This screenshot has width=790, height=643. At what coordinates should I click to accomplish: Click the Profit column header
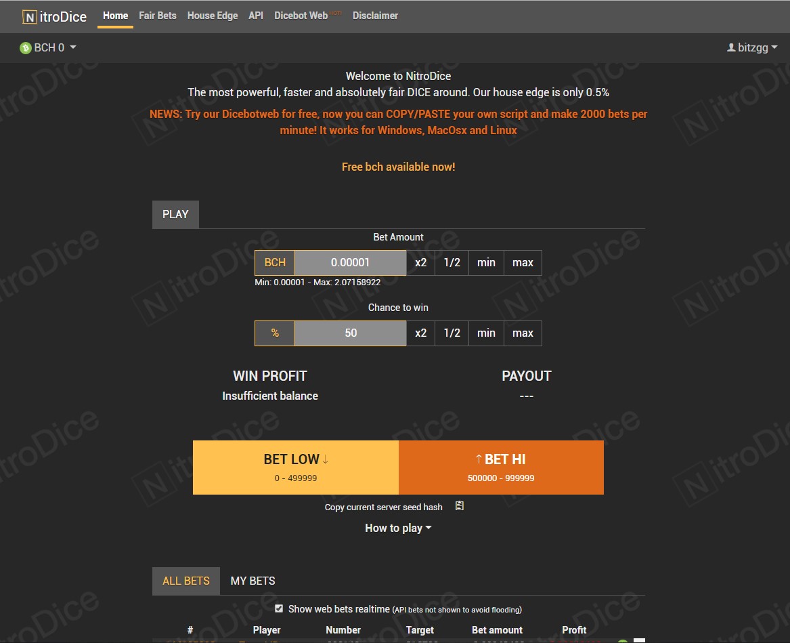(x=574, y=630)
